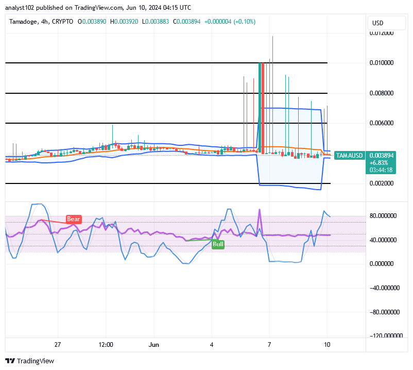Click the +6.83% change percentage tag
413x370 pixels.
[377, 162]
